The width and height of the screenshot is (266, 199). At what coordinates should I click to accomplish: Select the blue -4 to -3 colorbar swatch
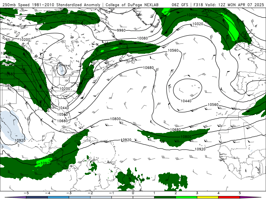point(58,197)
